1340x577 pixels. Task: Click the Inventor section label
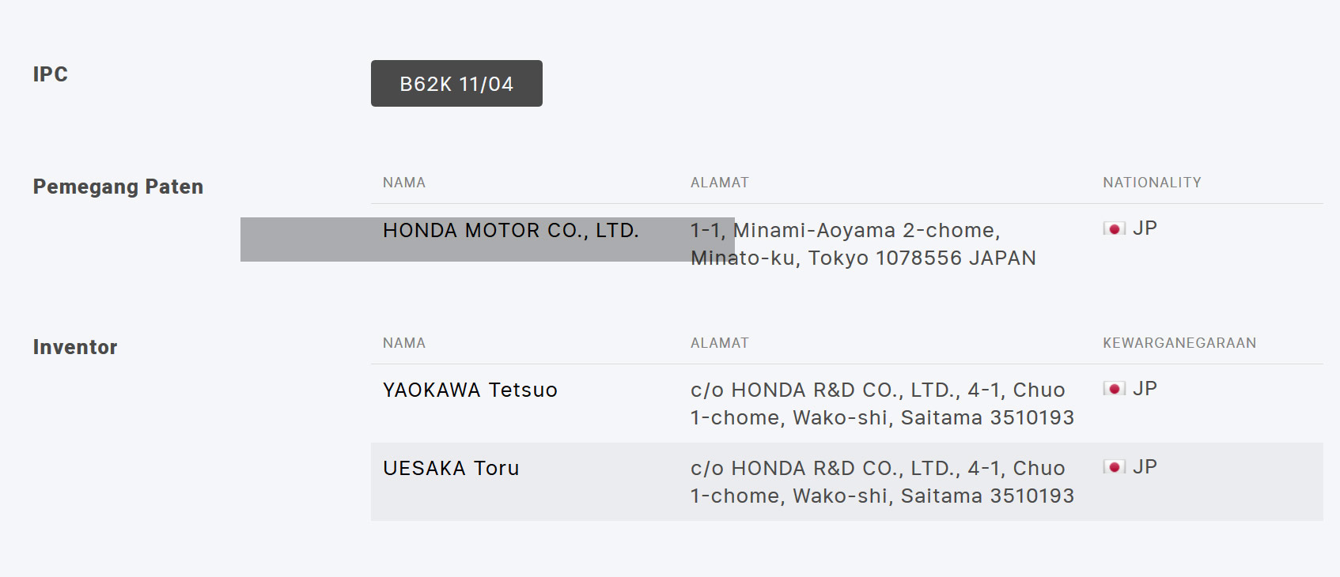pos(75,347)
